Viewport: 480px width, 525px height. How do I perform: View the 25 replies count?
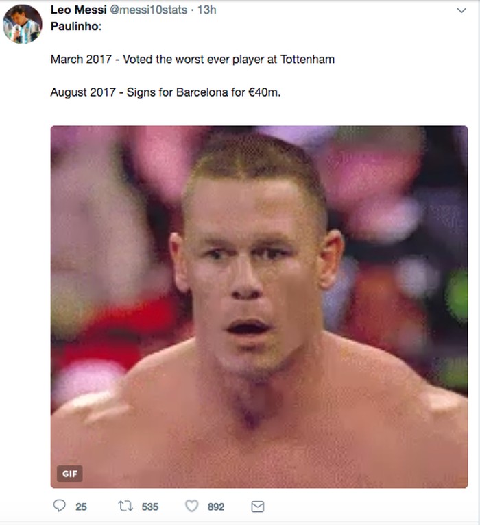coord(81,507)
